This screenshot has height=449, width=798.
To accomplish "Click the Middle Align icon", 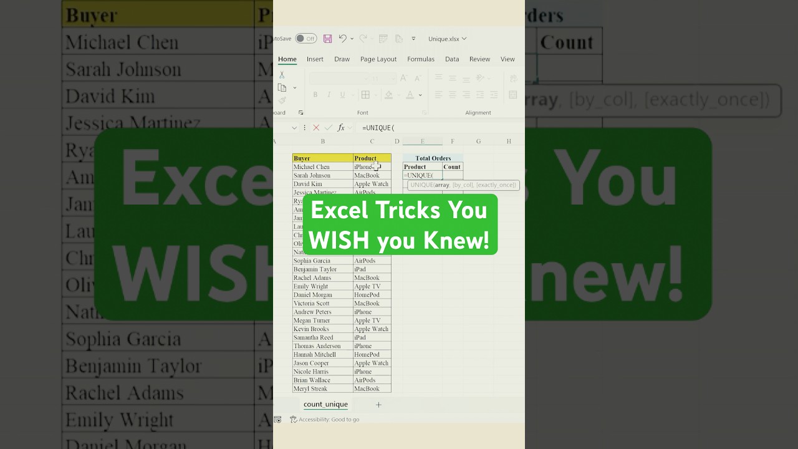I will tap(452, 78).
